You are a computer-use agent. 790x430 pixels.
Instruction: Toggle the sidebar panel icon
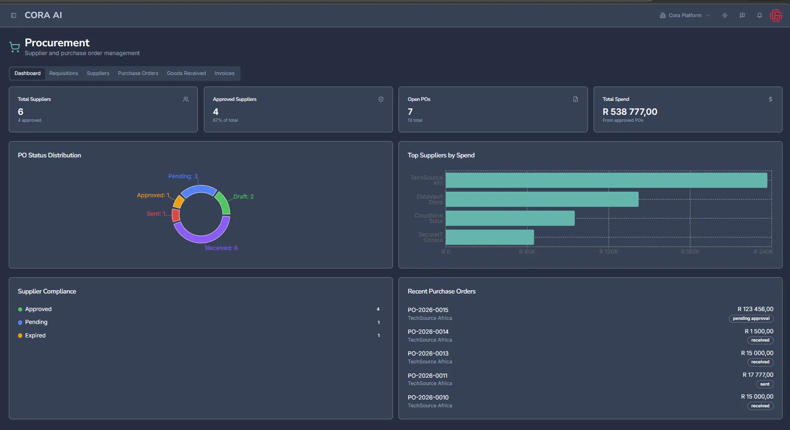pos(13,15)
